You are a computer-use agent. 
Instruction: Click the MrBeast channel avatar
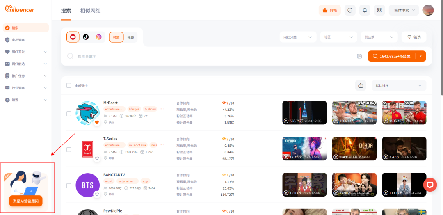coord(88,113)
